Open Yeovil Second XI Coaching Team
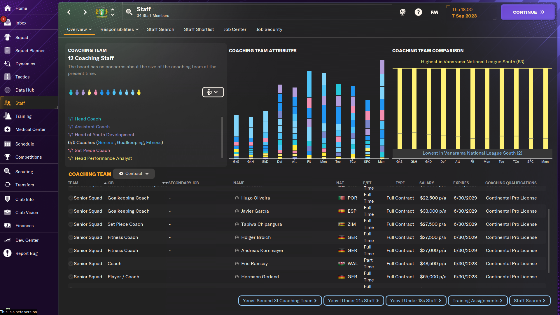 (x=280, y=301)
